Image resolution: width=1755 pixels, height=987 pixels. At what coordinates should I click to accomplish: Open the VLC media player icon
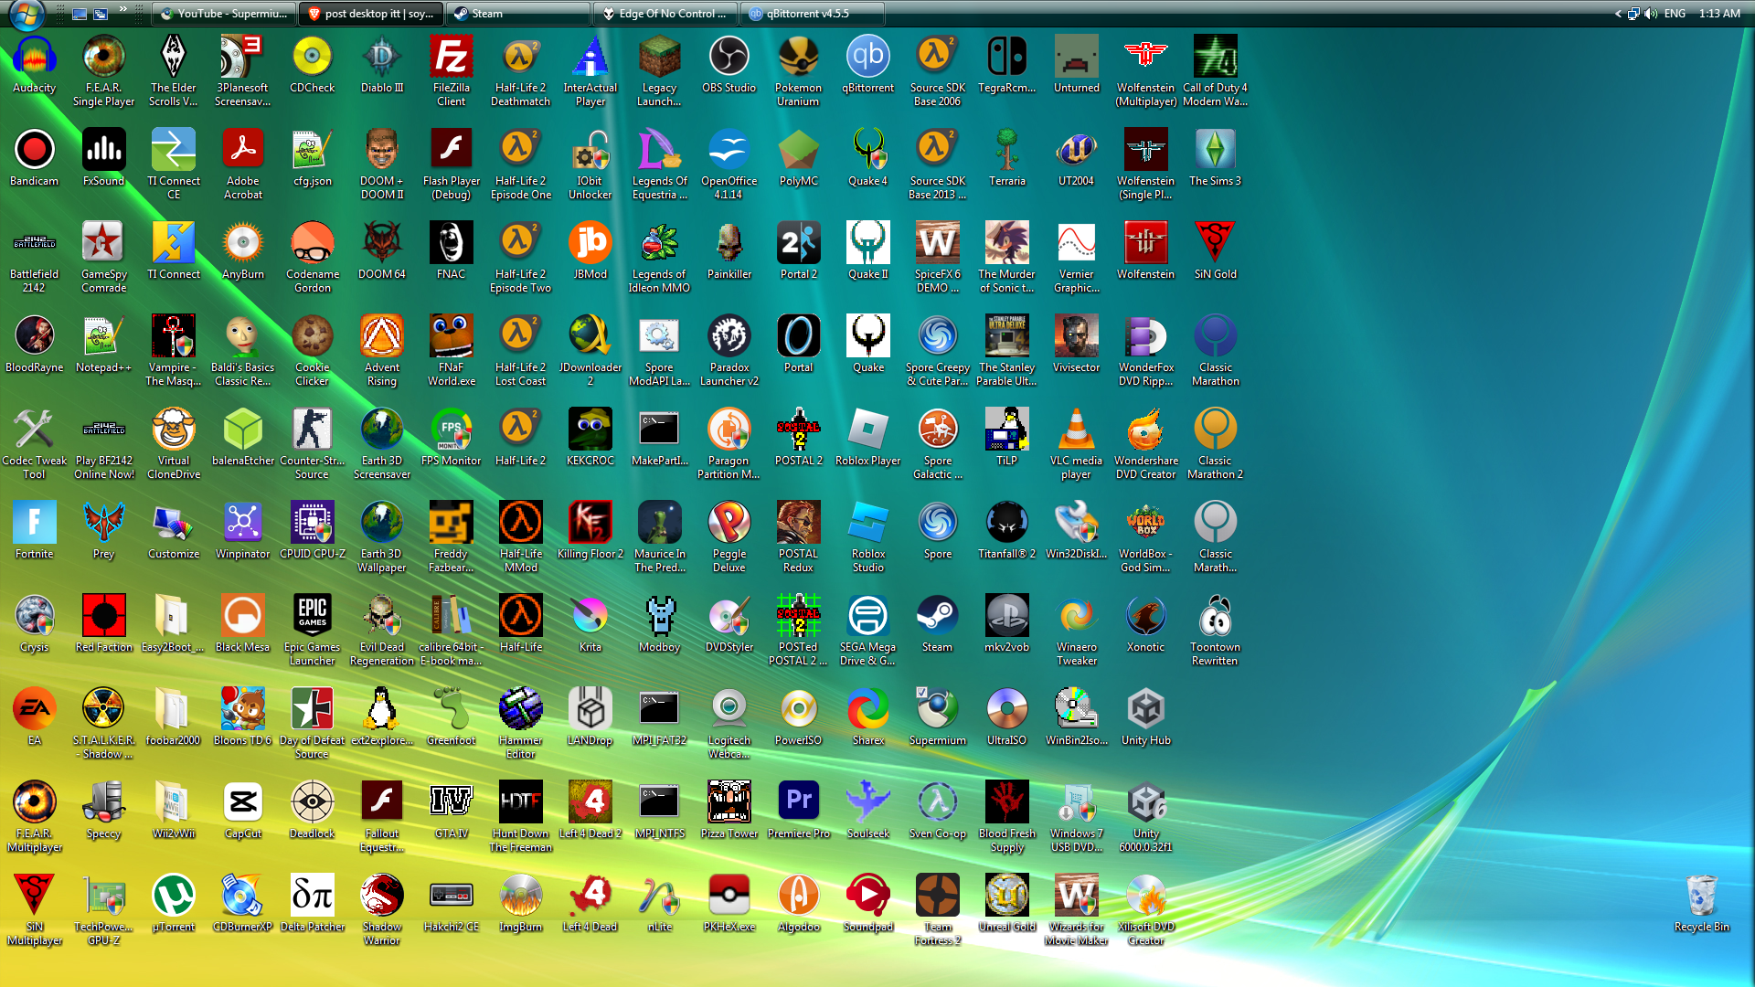tap(1077, 444)
